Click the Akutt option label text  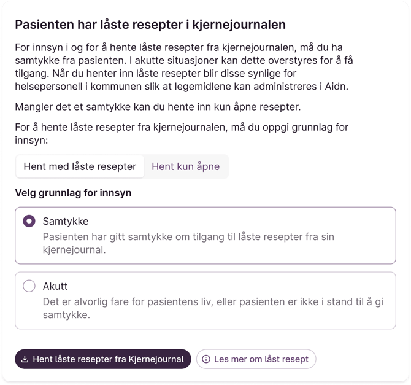(x=55, y=286)
